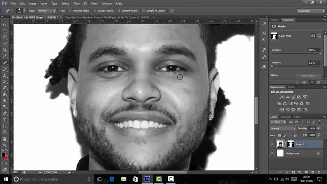The image size is (327, 184).
Task: Open Microsoft Edge from taskbar
Action: click(x=112, y=179)
